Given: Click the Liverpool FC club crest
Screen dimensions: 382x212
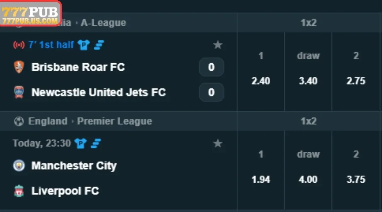Looking at the screenshot, I should pos(19,191).
